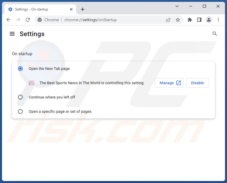Click the Chrome site info icon
This screenshot has height=183, width=227.
click(x=40, y=20)
